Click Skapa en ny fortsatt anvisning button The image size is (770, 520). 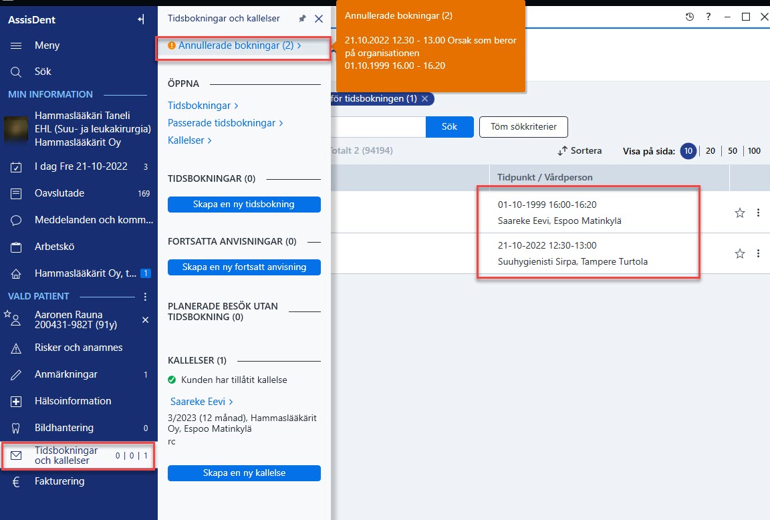(x=244, y=267)
